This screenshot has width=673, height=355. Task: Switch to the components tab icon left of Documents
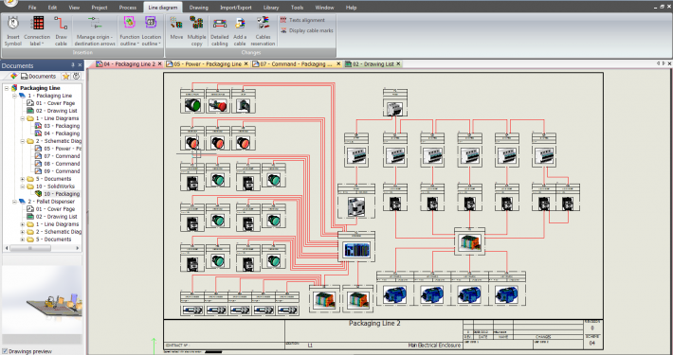(x=13, y=76)
